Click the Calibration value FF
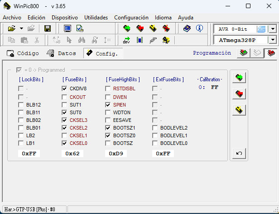The height and width of the screenshot is (214, 279). coord(215,87)
